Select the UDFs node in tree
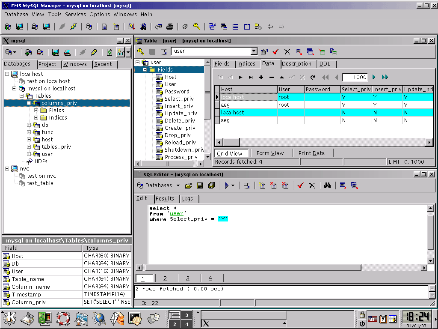Image resolution: width=438 pixels, height=329 pixels. 41,162
